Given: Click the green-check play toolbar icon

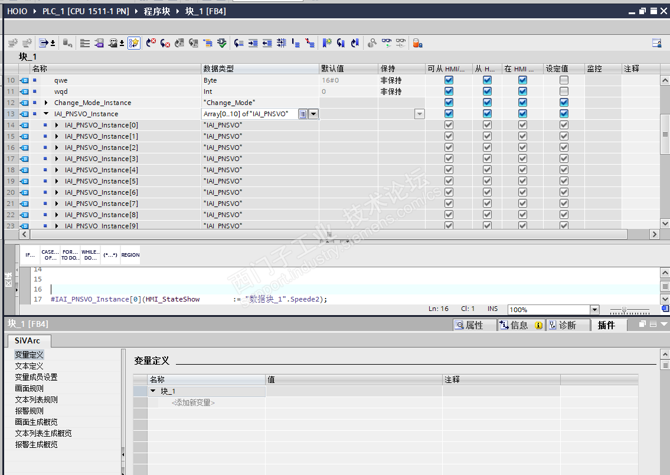Looking at the screenshot, I should [x=221, y=42].
